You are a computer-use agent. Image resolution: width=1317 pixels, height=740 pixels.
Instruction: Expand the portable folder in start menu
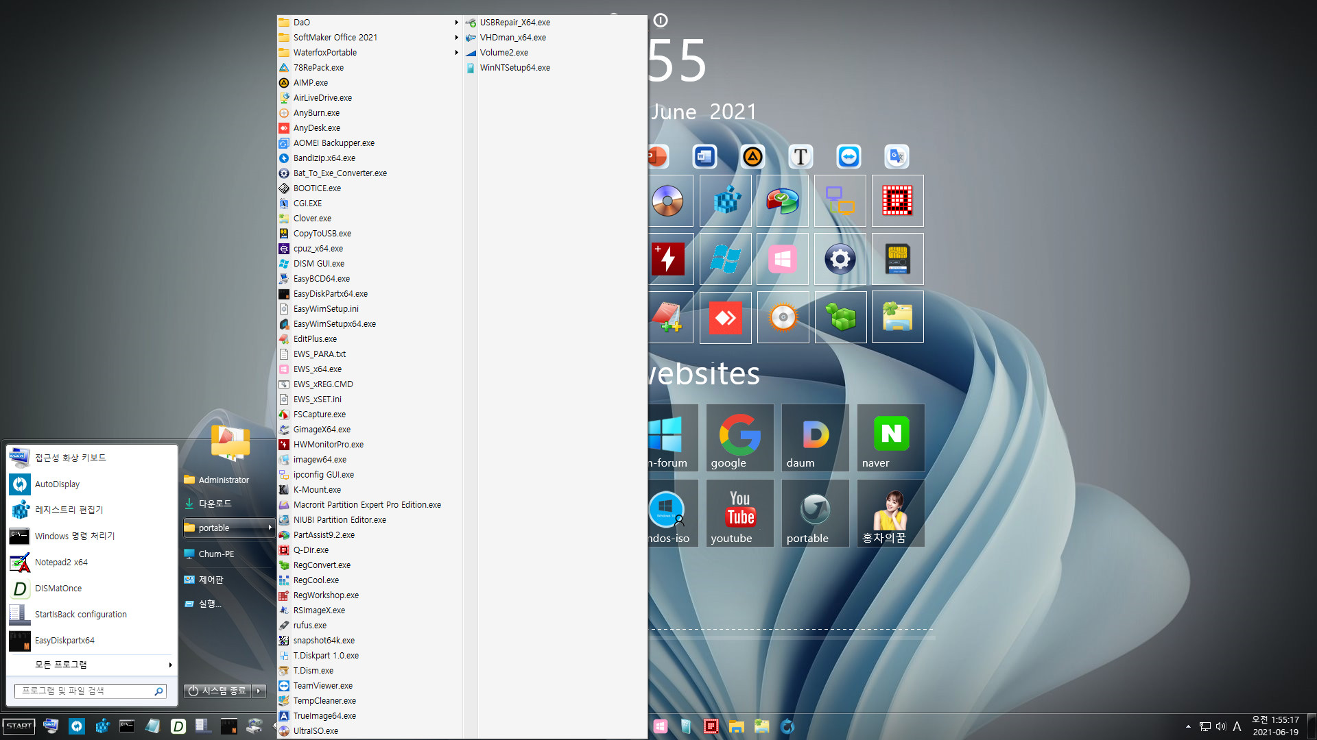coord(228,528)
